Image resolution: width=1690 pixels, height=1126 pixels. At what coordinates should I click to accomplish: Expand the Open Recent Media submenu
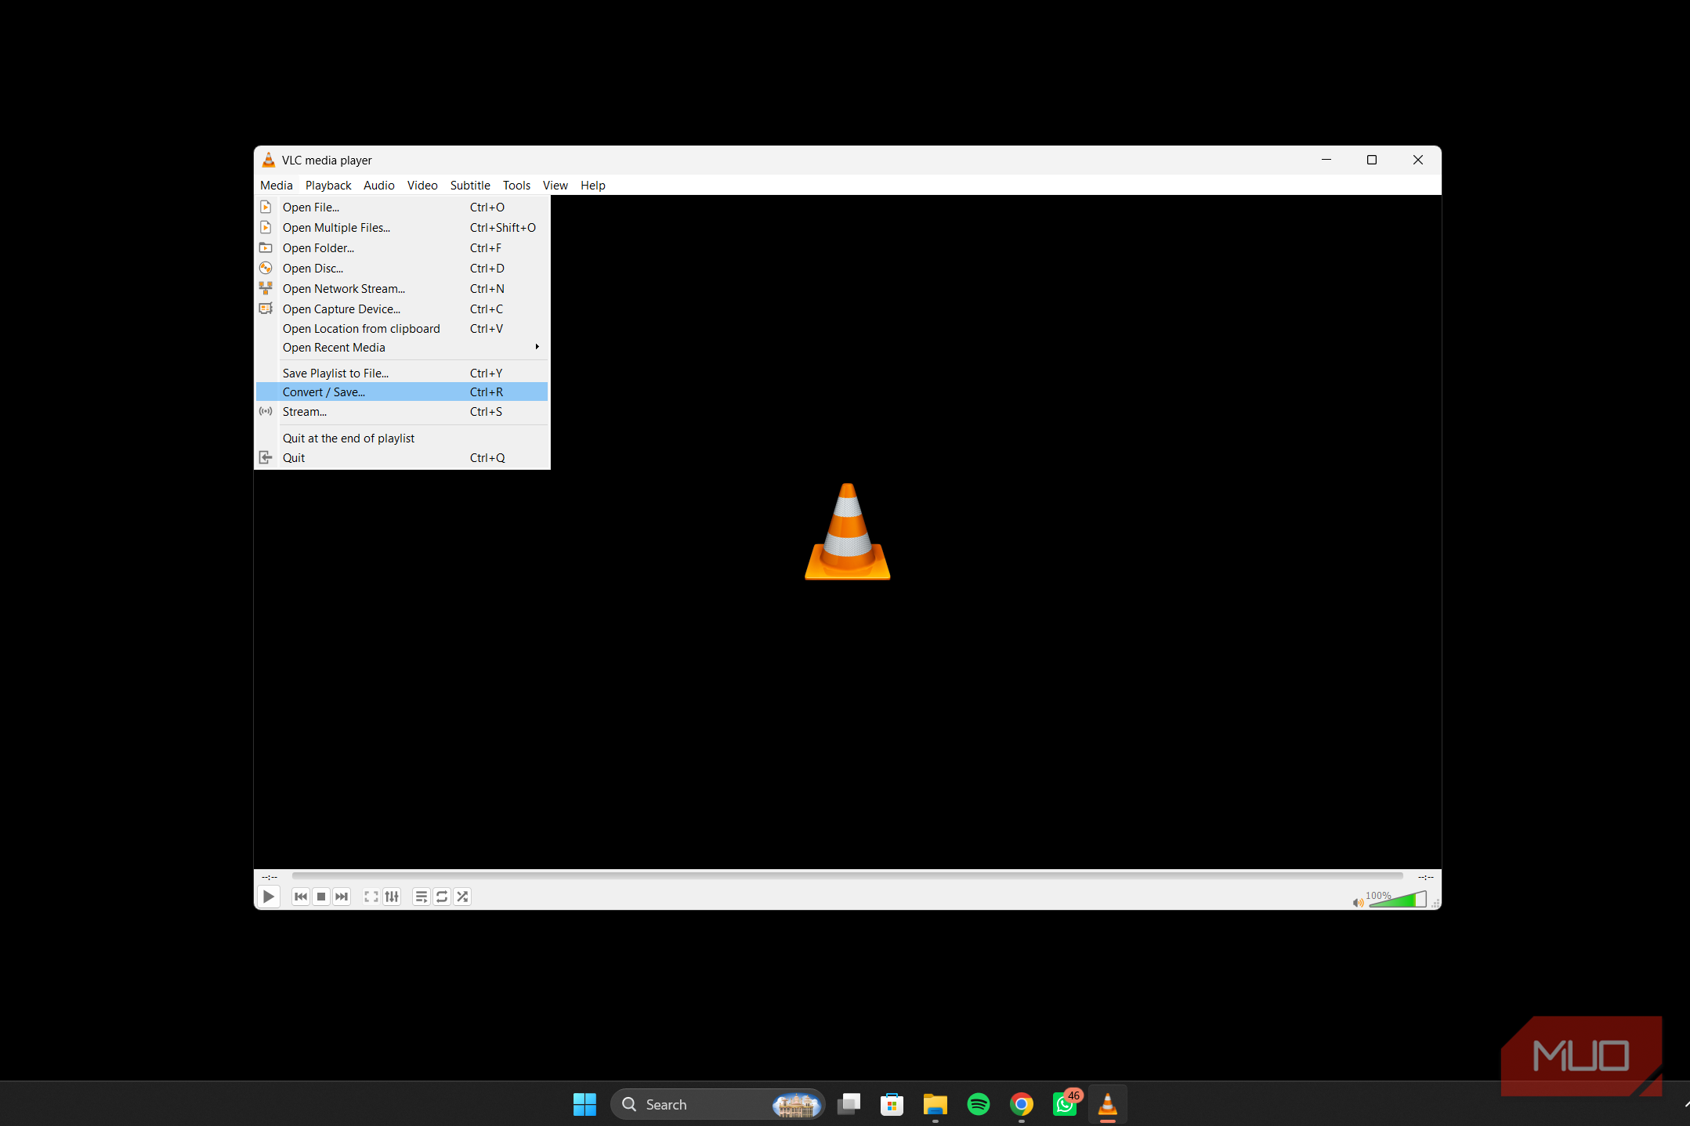coord(402,348)
